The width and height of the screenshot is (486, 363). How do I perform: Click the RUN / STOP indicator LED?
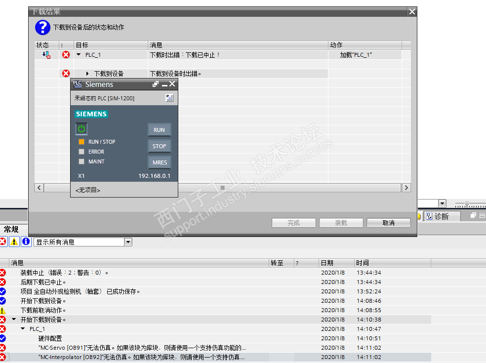pos(81,142)
